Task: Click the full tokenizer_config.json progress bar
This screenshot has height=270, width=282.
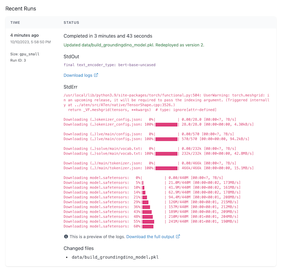Action: pos(167,125)
